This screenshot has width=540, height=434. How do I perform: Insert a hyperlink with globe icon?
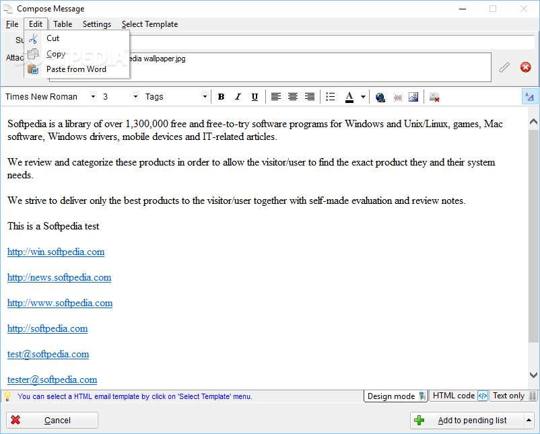coord(380,98)
